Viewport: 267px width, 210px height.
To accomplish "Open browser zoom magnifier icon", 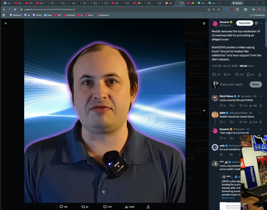I will (214, 10).
